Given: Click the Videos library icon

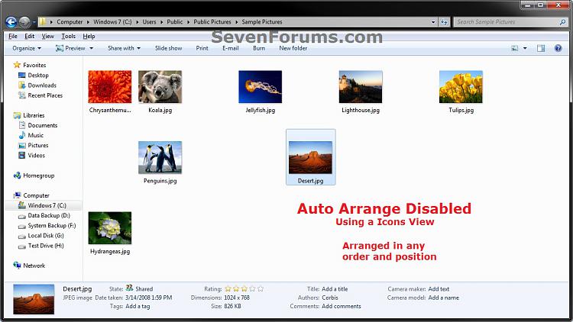Looking at the screenshot, I should [x=21, y=155].
